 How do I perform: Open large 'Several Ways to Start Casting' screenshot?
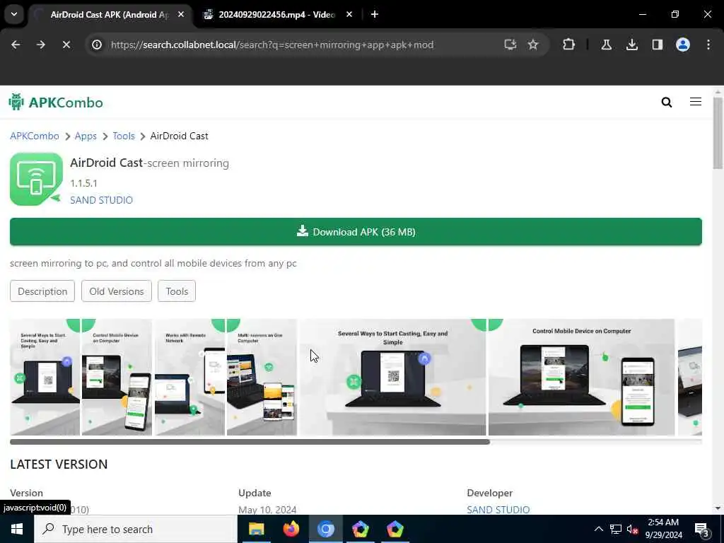(392, 377)
